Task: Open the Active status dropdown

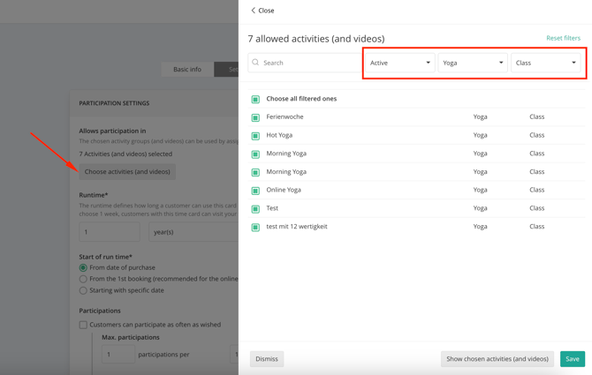Action: 400,63
